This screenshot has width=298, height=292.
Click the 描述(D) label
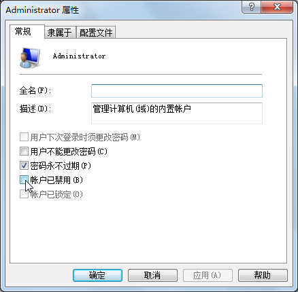pyautogui.click(x=35, y=109)
